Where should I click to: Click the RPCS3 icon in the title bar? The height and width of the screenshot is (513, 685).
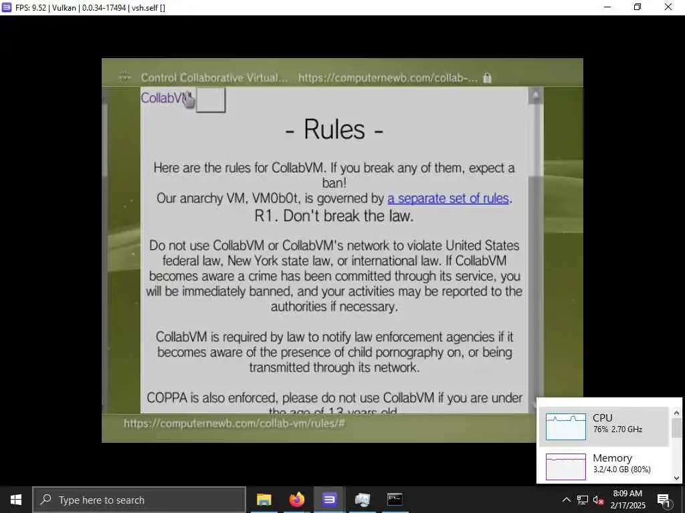(7, 7)
